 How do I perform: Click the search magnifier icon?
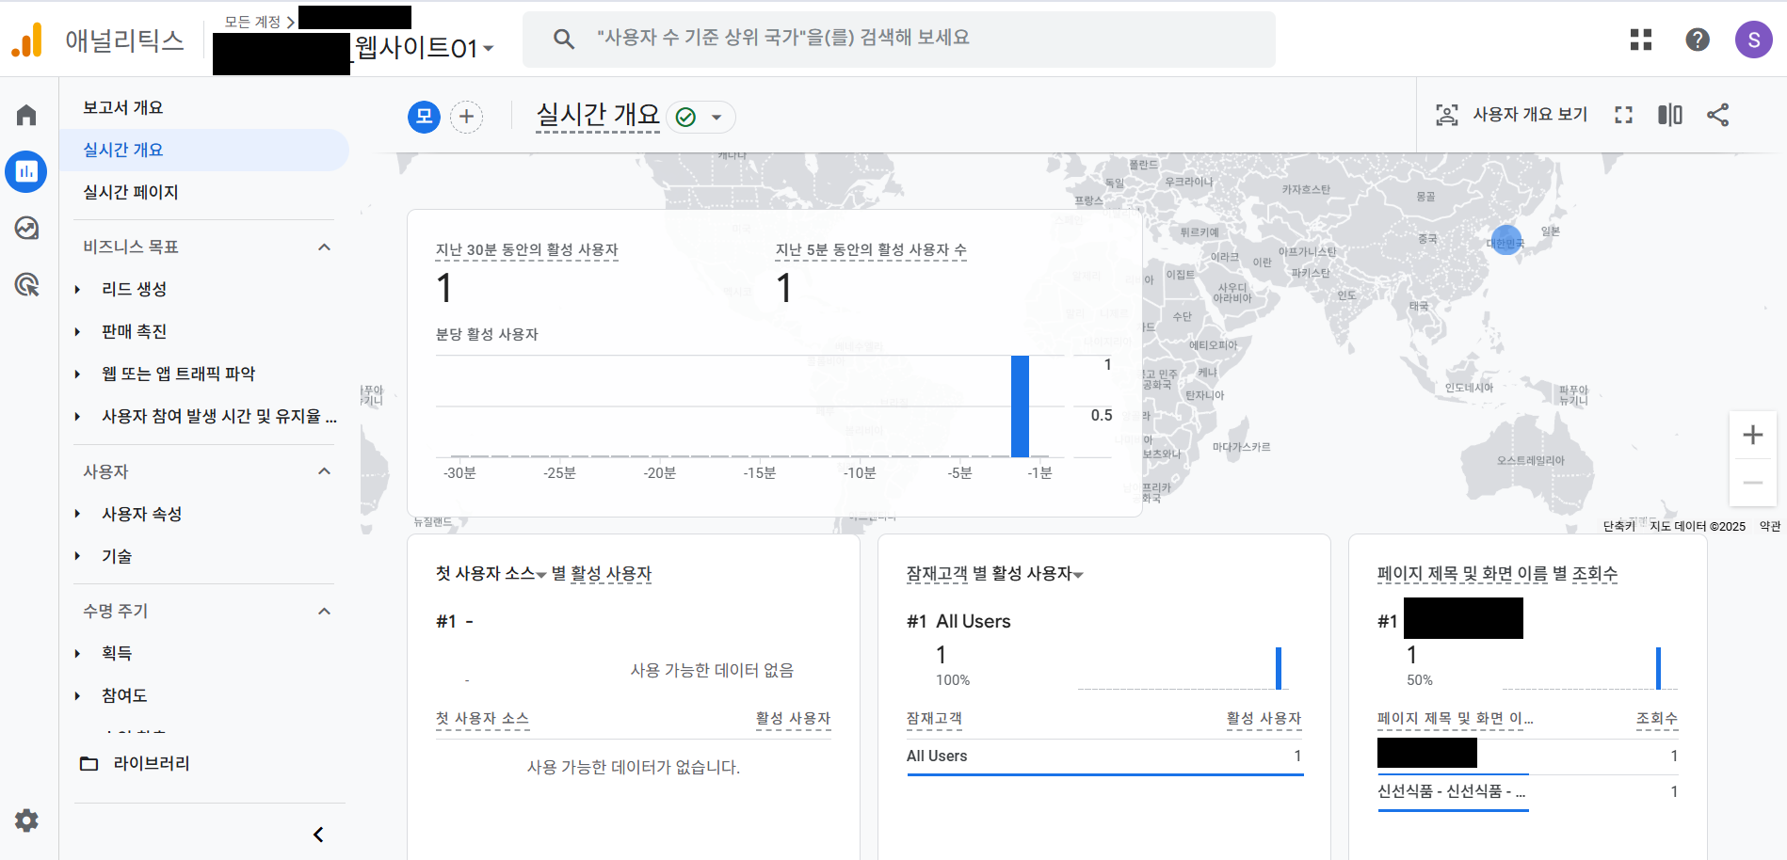pos(564,39)
